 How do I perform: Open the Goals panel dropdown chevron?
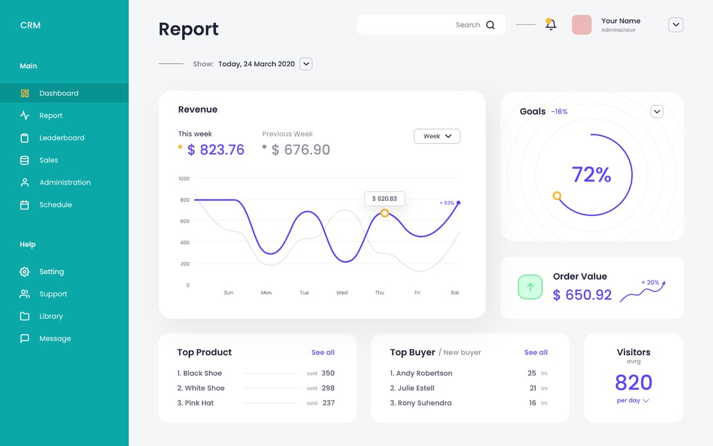click(656, 111)
